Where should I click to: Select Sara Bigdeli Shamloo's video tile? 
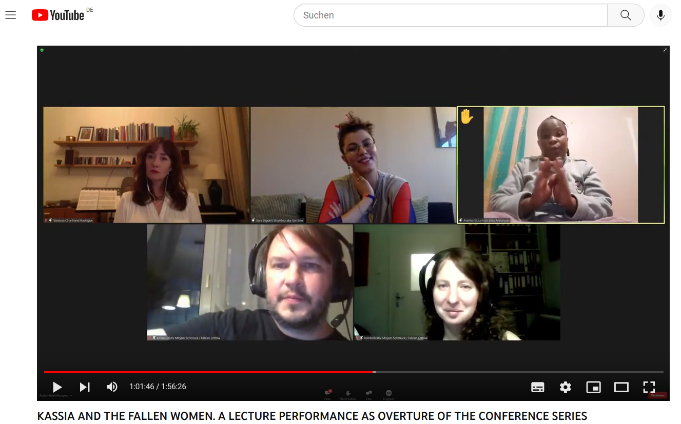[x=353, y=165]
